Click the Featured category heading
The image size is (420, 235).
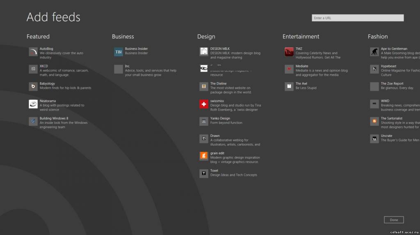pos(38,36)
